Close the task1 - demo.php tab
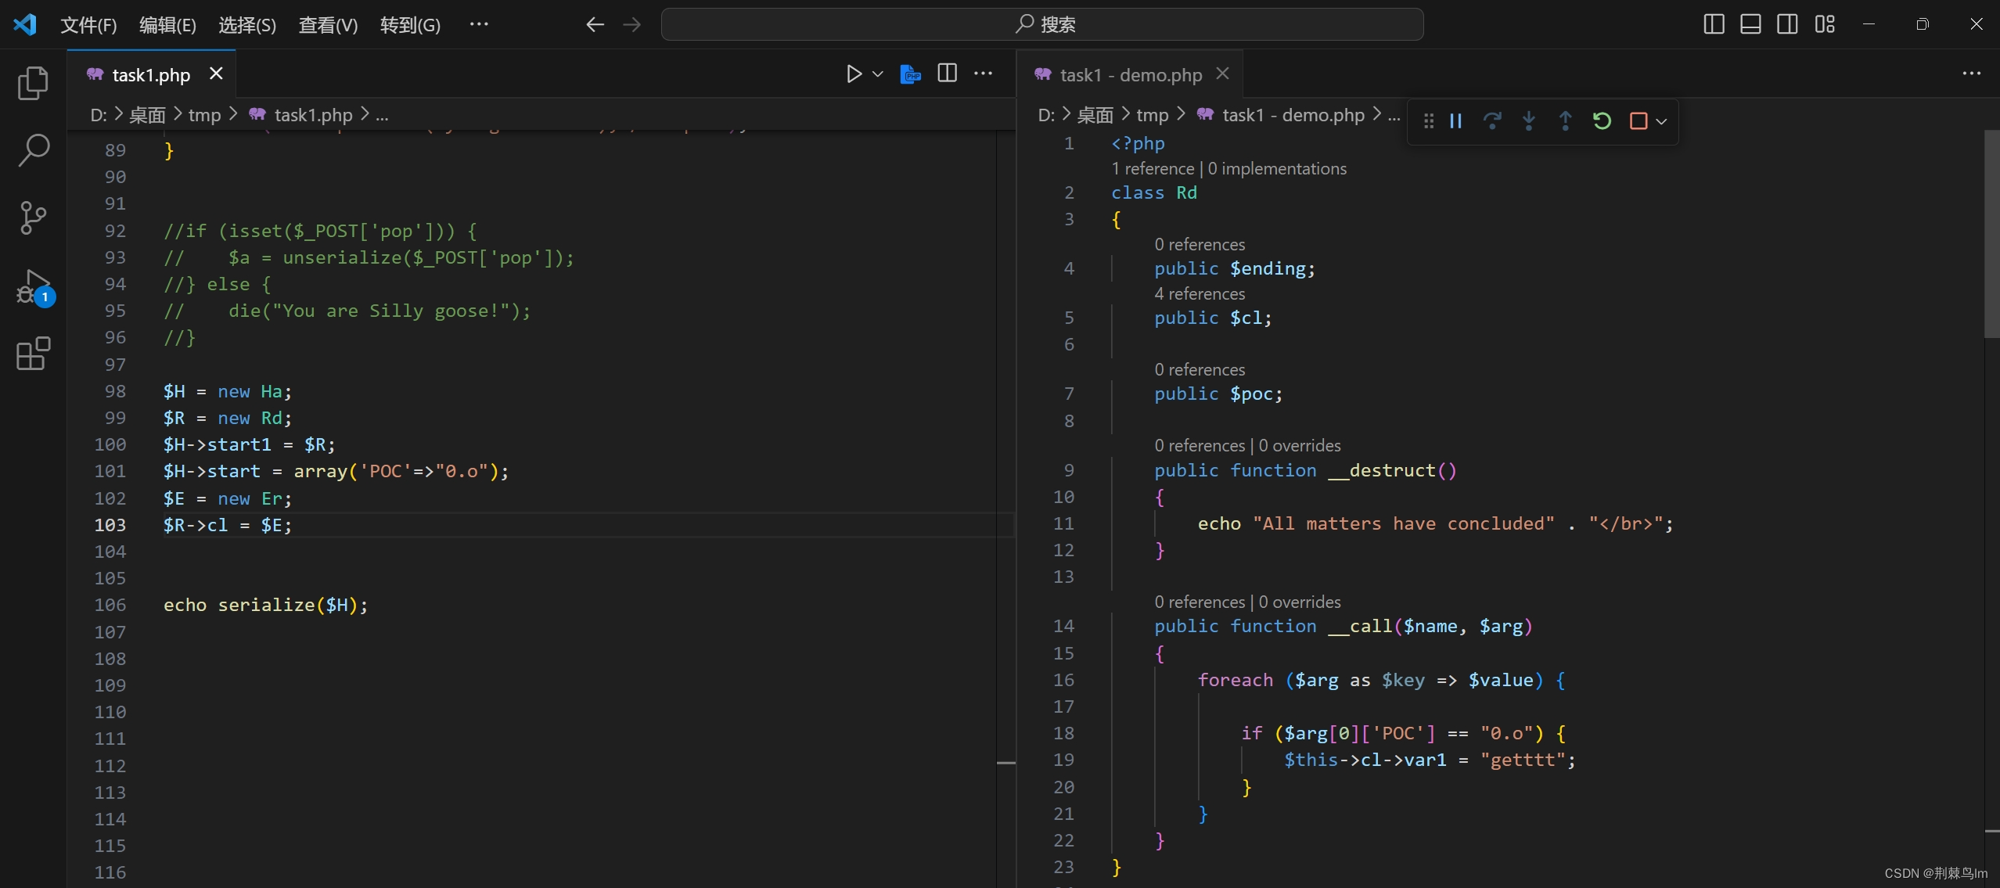The width and height of the screenshot is (2000, 888). pos(1222,74)
